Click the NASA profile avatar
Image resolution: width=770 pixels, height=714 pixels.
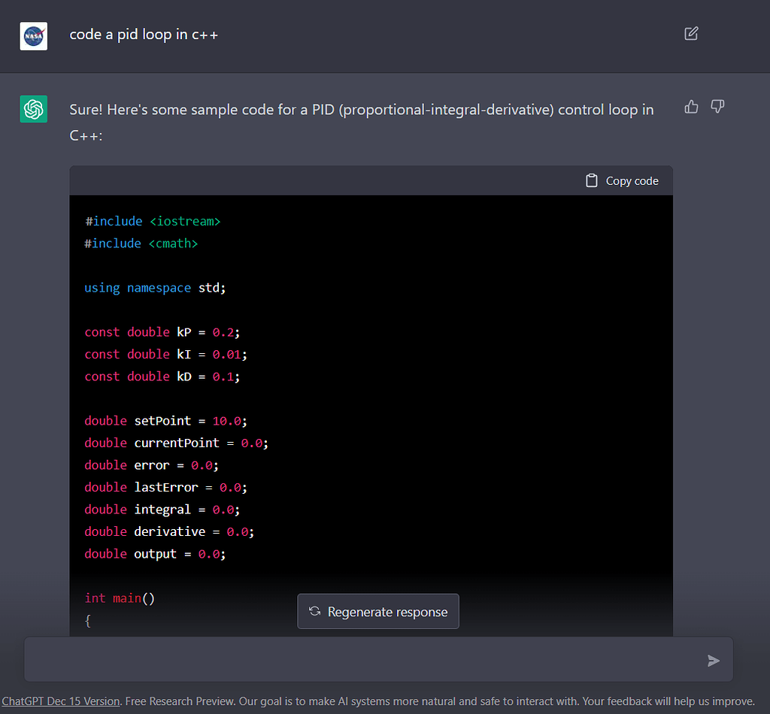click(x=33, y=35)
